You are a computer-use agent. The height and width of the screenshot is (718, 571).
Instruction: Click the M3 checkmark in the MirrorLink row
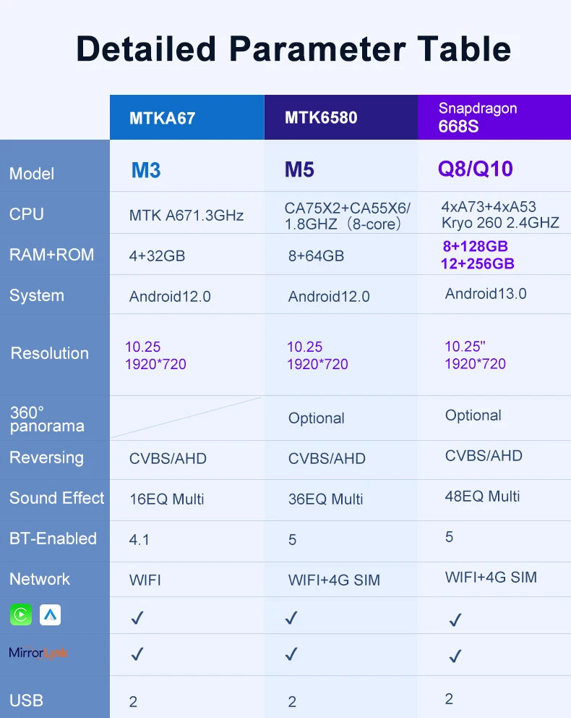[137, 654]
